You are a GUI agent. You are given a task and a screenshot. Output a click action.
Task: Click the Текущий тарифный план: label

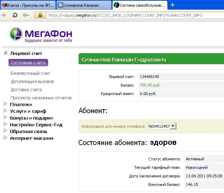(157, 167)
